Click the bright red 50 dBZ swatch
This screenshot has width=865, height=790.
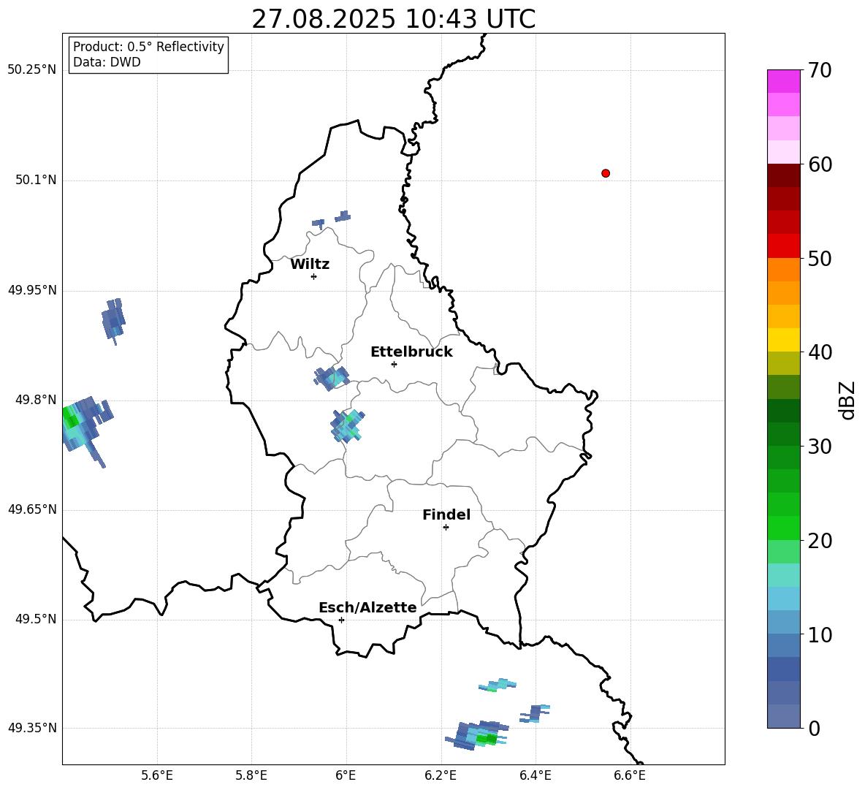[x=783, y=246]
